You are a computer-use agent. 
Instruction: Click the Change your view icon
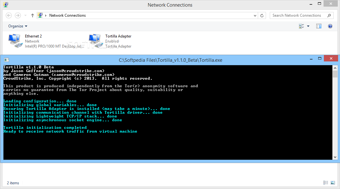[x=301, y=26]
